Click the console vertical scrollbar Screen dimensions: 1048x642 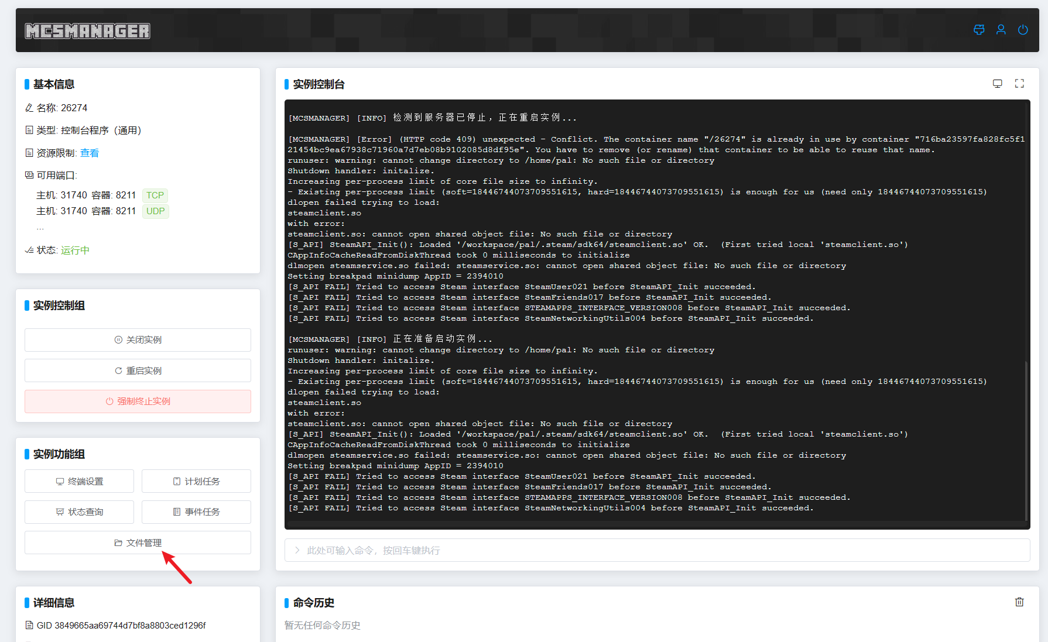click(1026, 440)
